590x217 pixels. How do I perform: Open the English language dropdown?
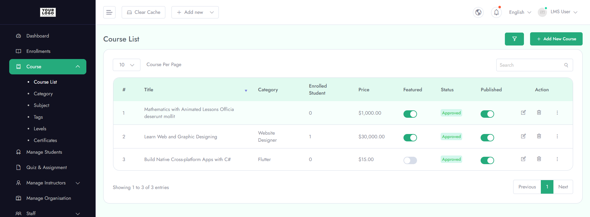(x=520, y=12)
